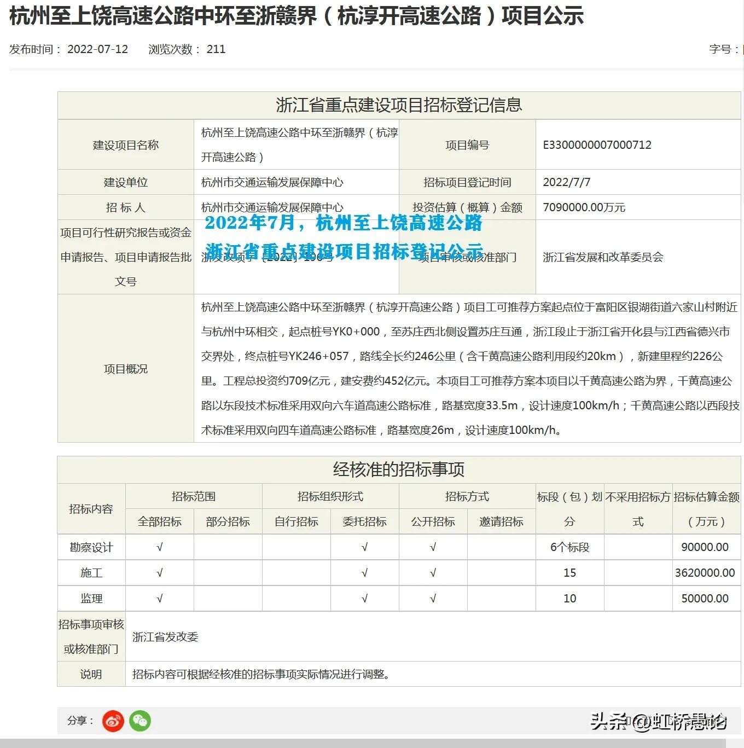This screenshot has height=748, width=744.
Task: Select the 勘察设计 row label
Action: (91, 547)
